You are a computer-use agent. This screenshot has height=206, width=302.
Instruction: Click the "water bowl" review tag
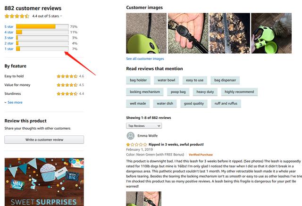click(166, 80)
